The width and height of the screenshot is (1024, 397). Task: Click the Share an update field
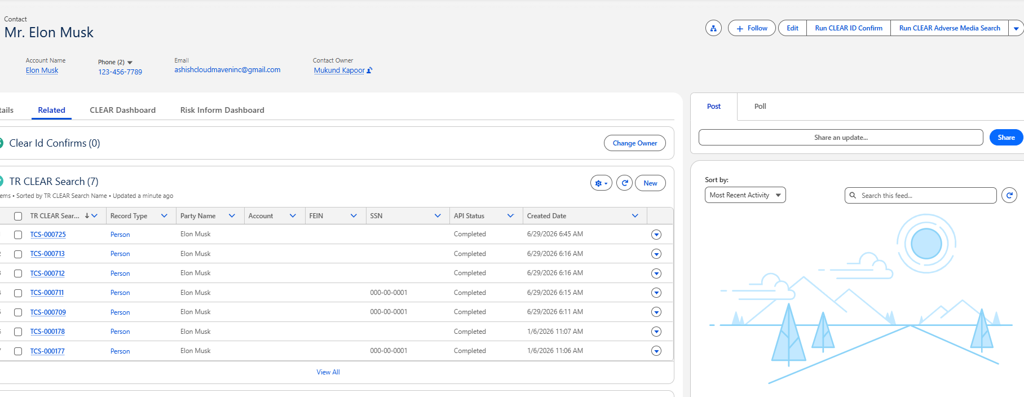click(x=841, y=138)
